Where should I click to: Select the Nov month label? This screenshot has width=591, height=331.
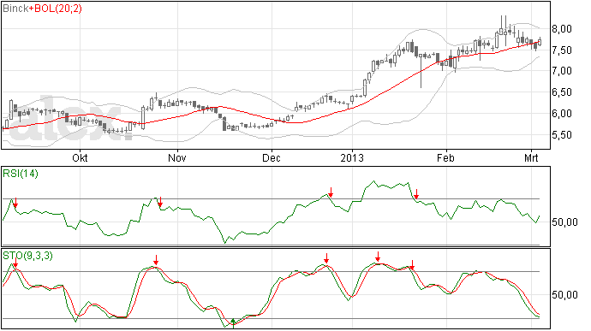(177, 157)
